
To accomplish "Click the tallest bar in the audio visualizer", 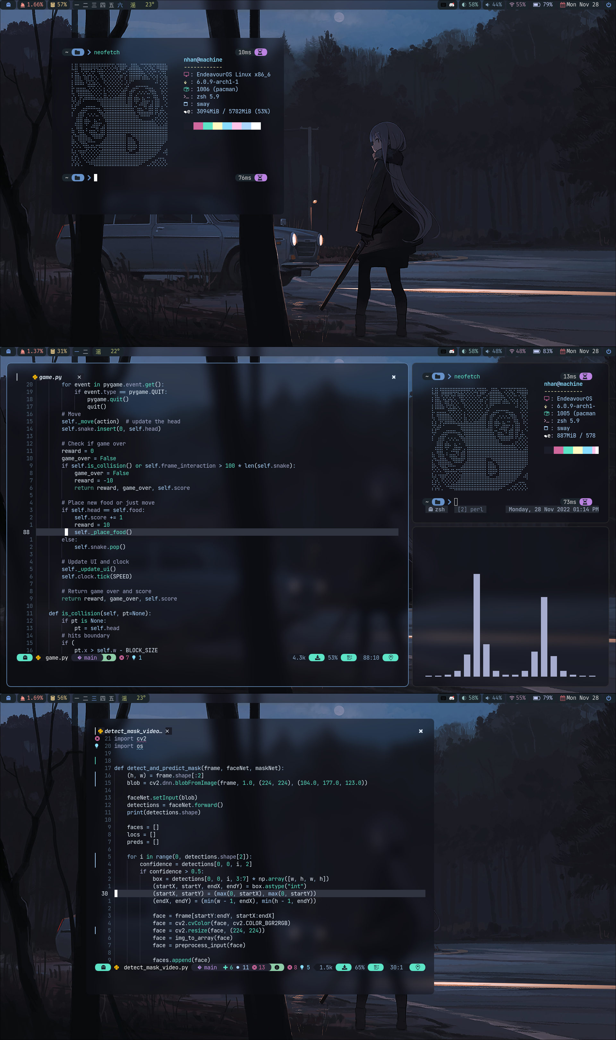I will 476,625.
